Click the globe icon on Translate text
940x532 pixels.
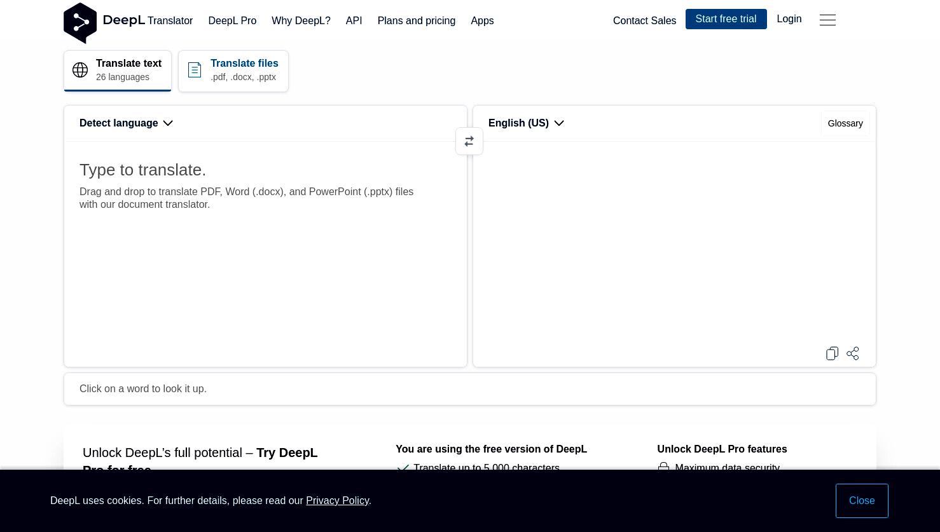[80, 70]
